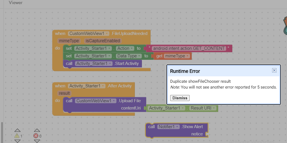Click the vertical scrollbar on left edge
Viewport: 287px width, 143px height.
click(2, 131)
